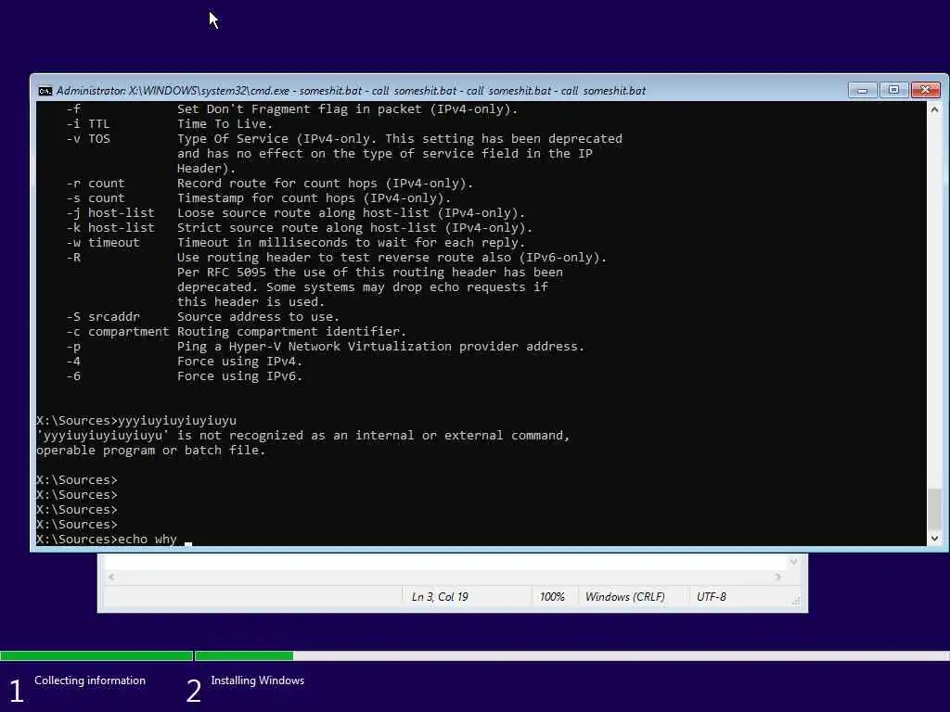Click '-k host-list Strict source route' line
This screenshot has height=712, width=950.
[x=300, y=228]
